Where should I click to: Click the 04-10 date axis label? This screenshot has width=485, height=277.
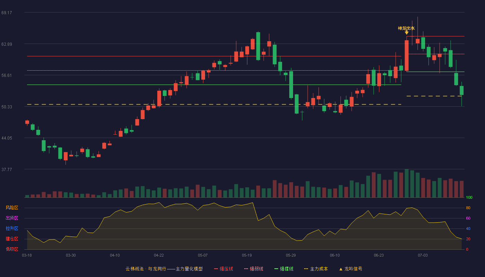[x=115, y=255]
